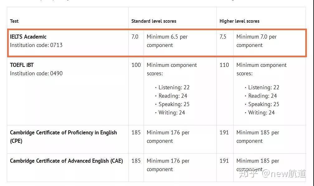This screenshot has width=314, height=186.
Task: Click Listening: 22 in higher column
Action: coord(264,87)
